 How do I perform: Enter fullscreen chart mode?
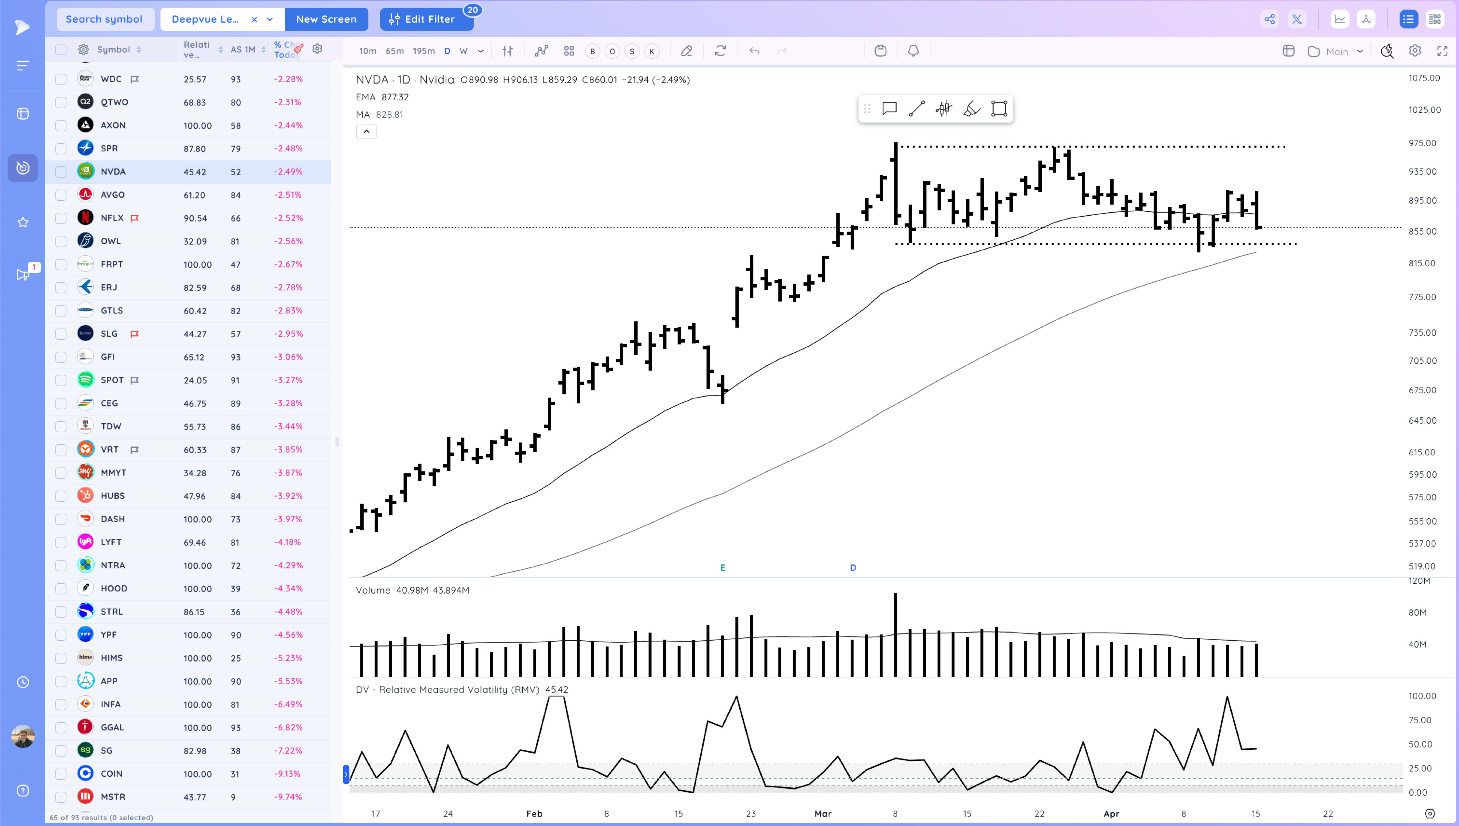(1442, 51)
